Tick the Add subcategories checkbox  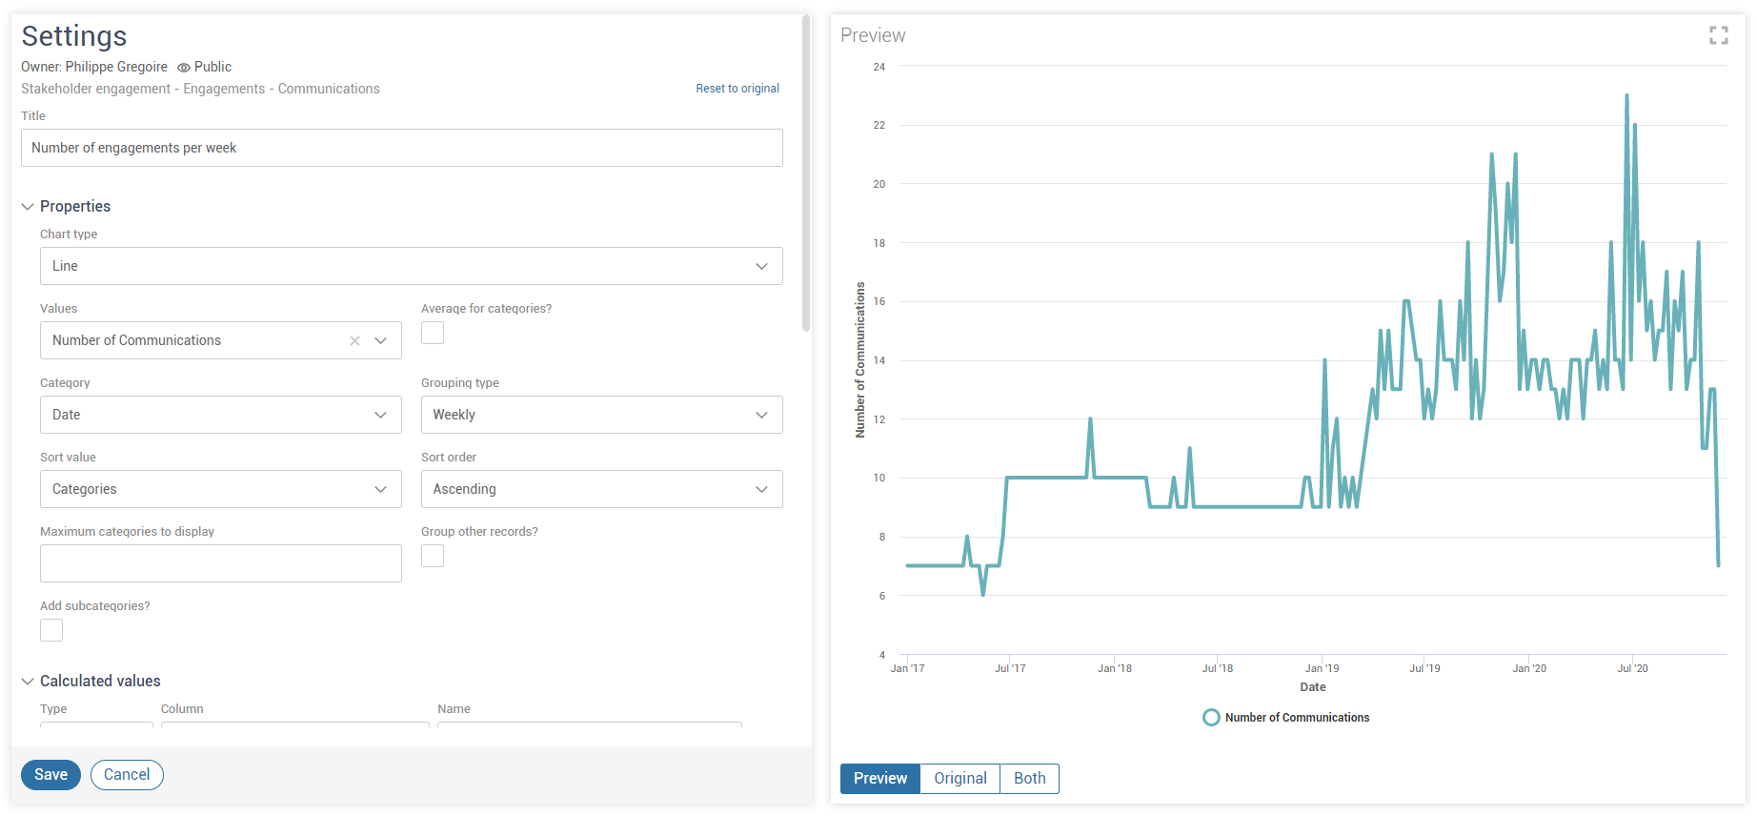point(51,630)
